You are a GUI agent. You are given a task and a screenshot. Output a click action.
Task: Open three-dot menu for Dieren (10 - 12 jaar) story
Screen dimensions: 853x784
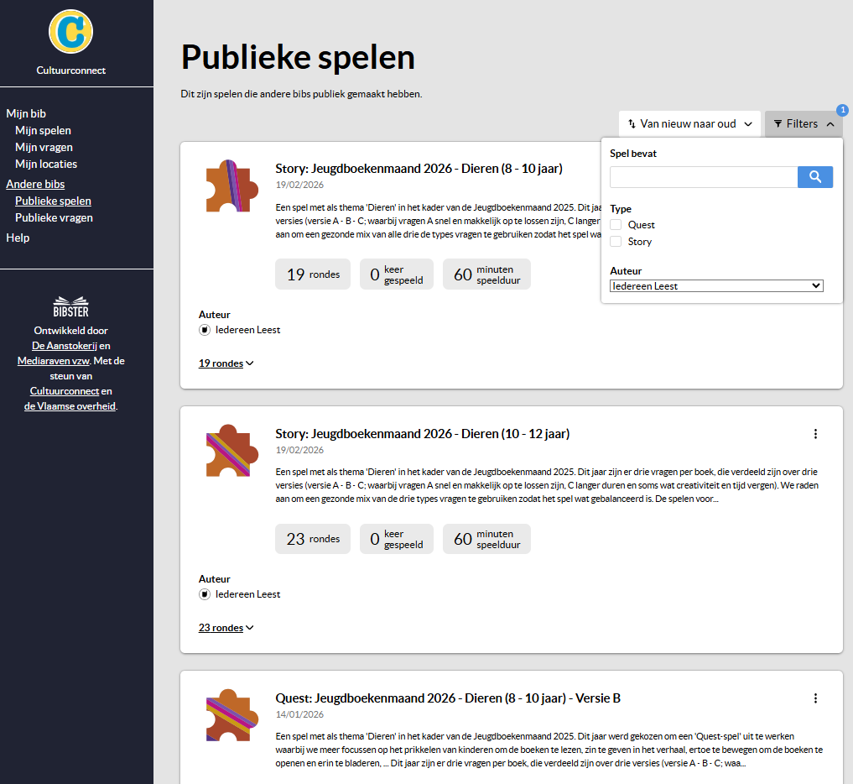pos(815,434)
